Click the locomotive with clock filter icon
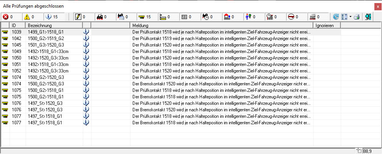 tap(206, 17)
